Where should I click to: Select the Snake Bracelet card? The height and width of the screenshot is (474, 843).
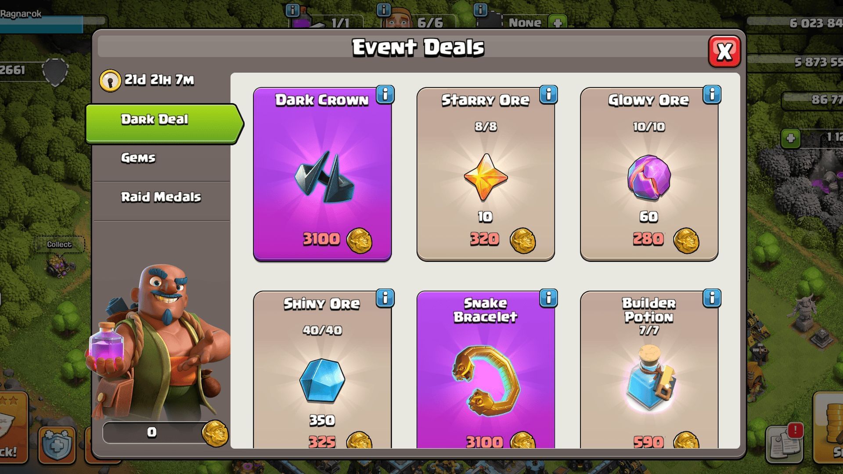[x=486, y=370]
